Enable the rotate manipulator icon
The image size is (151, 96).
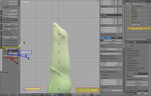pyautogui.click(x=59, y=94)
